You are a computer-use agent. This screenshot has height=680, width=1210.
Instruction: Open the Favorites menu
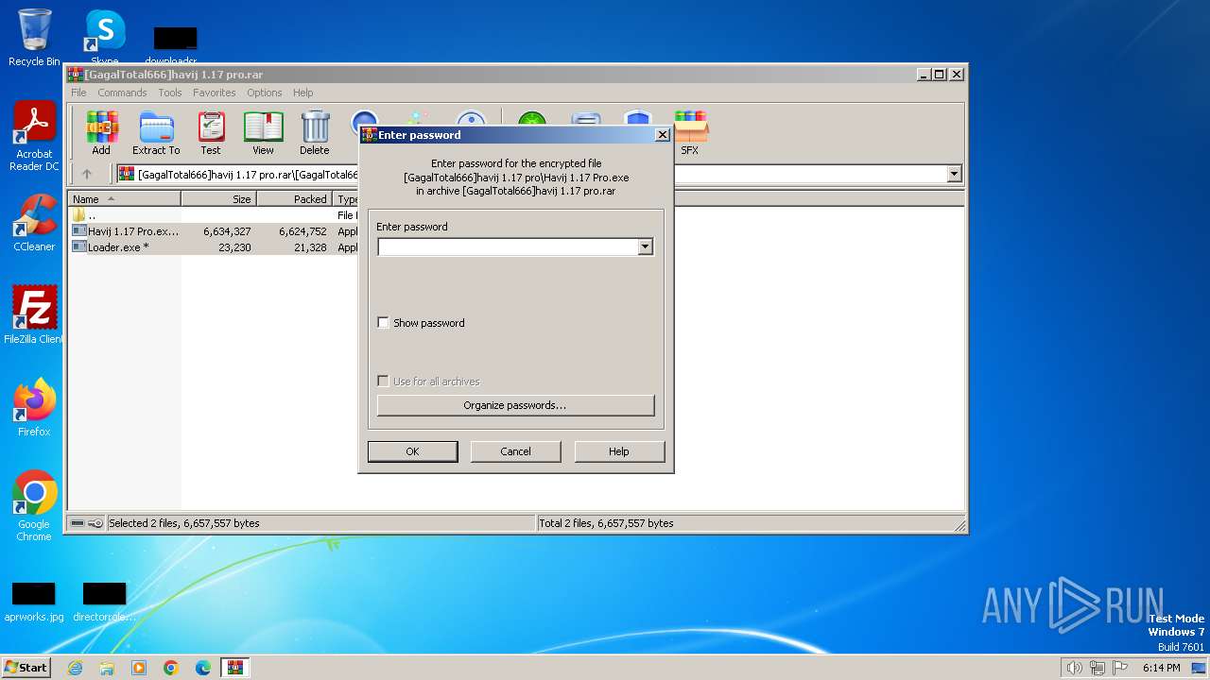point(215,93)
